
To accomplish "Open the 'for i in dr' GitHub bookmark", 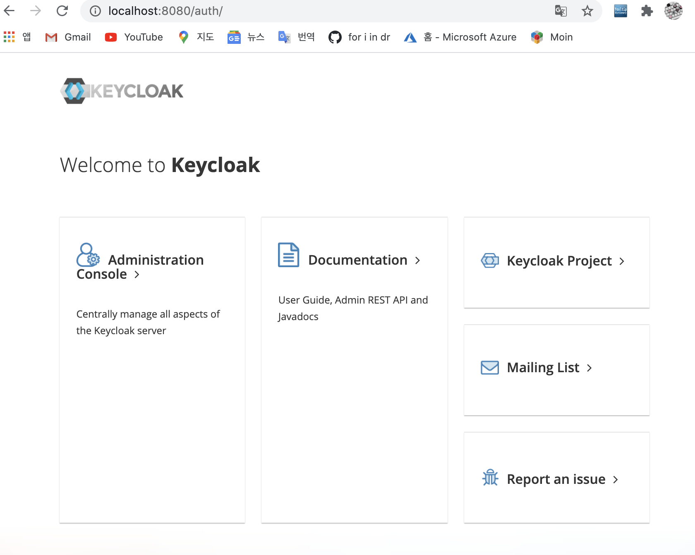I will 359,37.
